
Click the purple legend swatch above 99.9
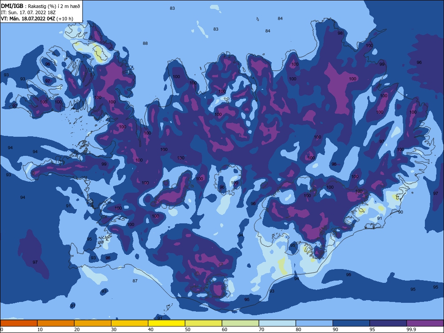point(425,323)
